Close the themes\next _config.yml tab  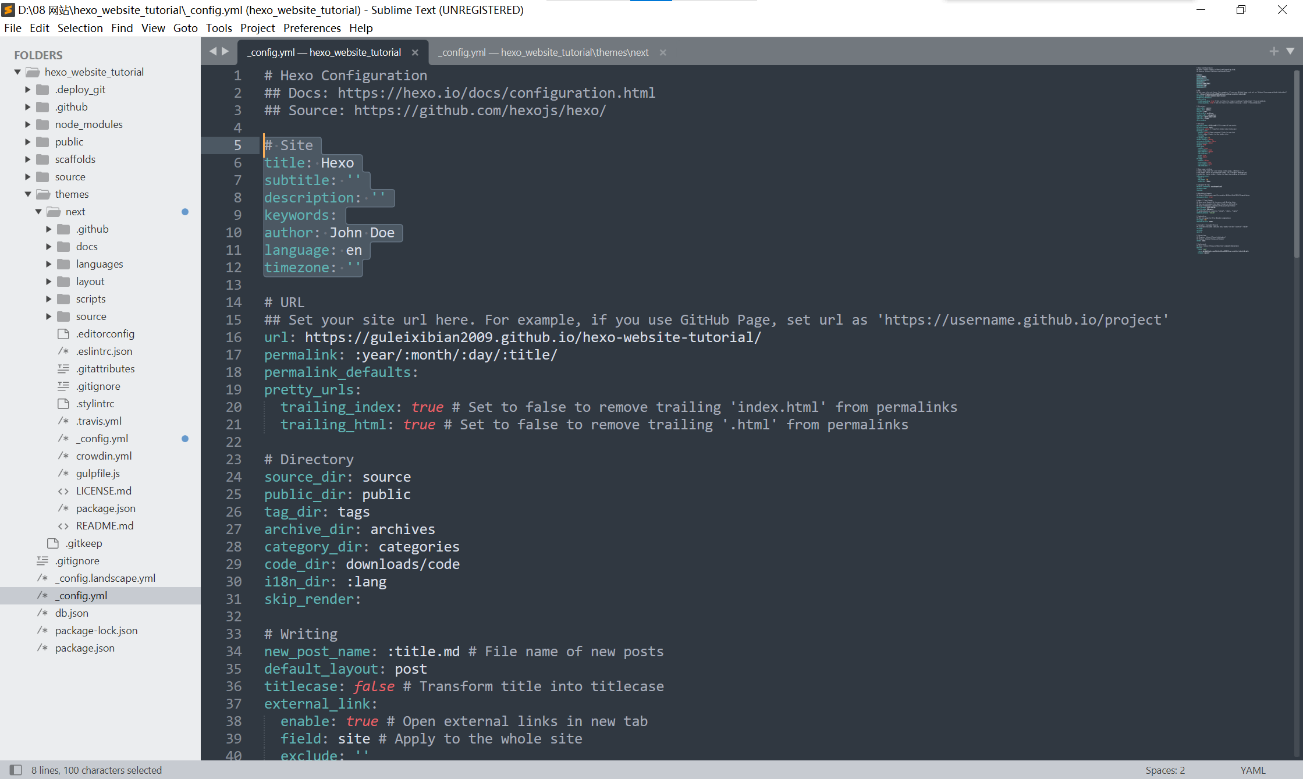tap(663, 52)
